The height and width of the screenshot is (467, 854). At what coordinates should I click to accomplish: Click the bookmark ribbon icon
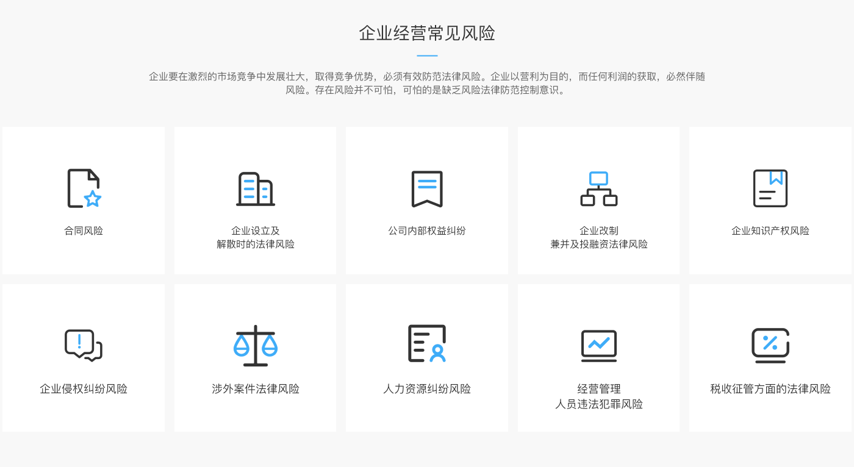tap(427, 189)
